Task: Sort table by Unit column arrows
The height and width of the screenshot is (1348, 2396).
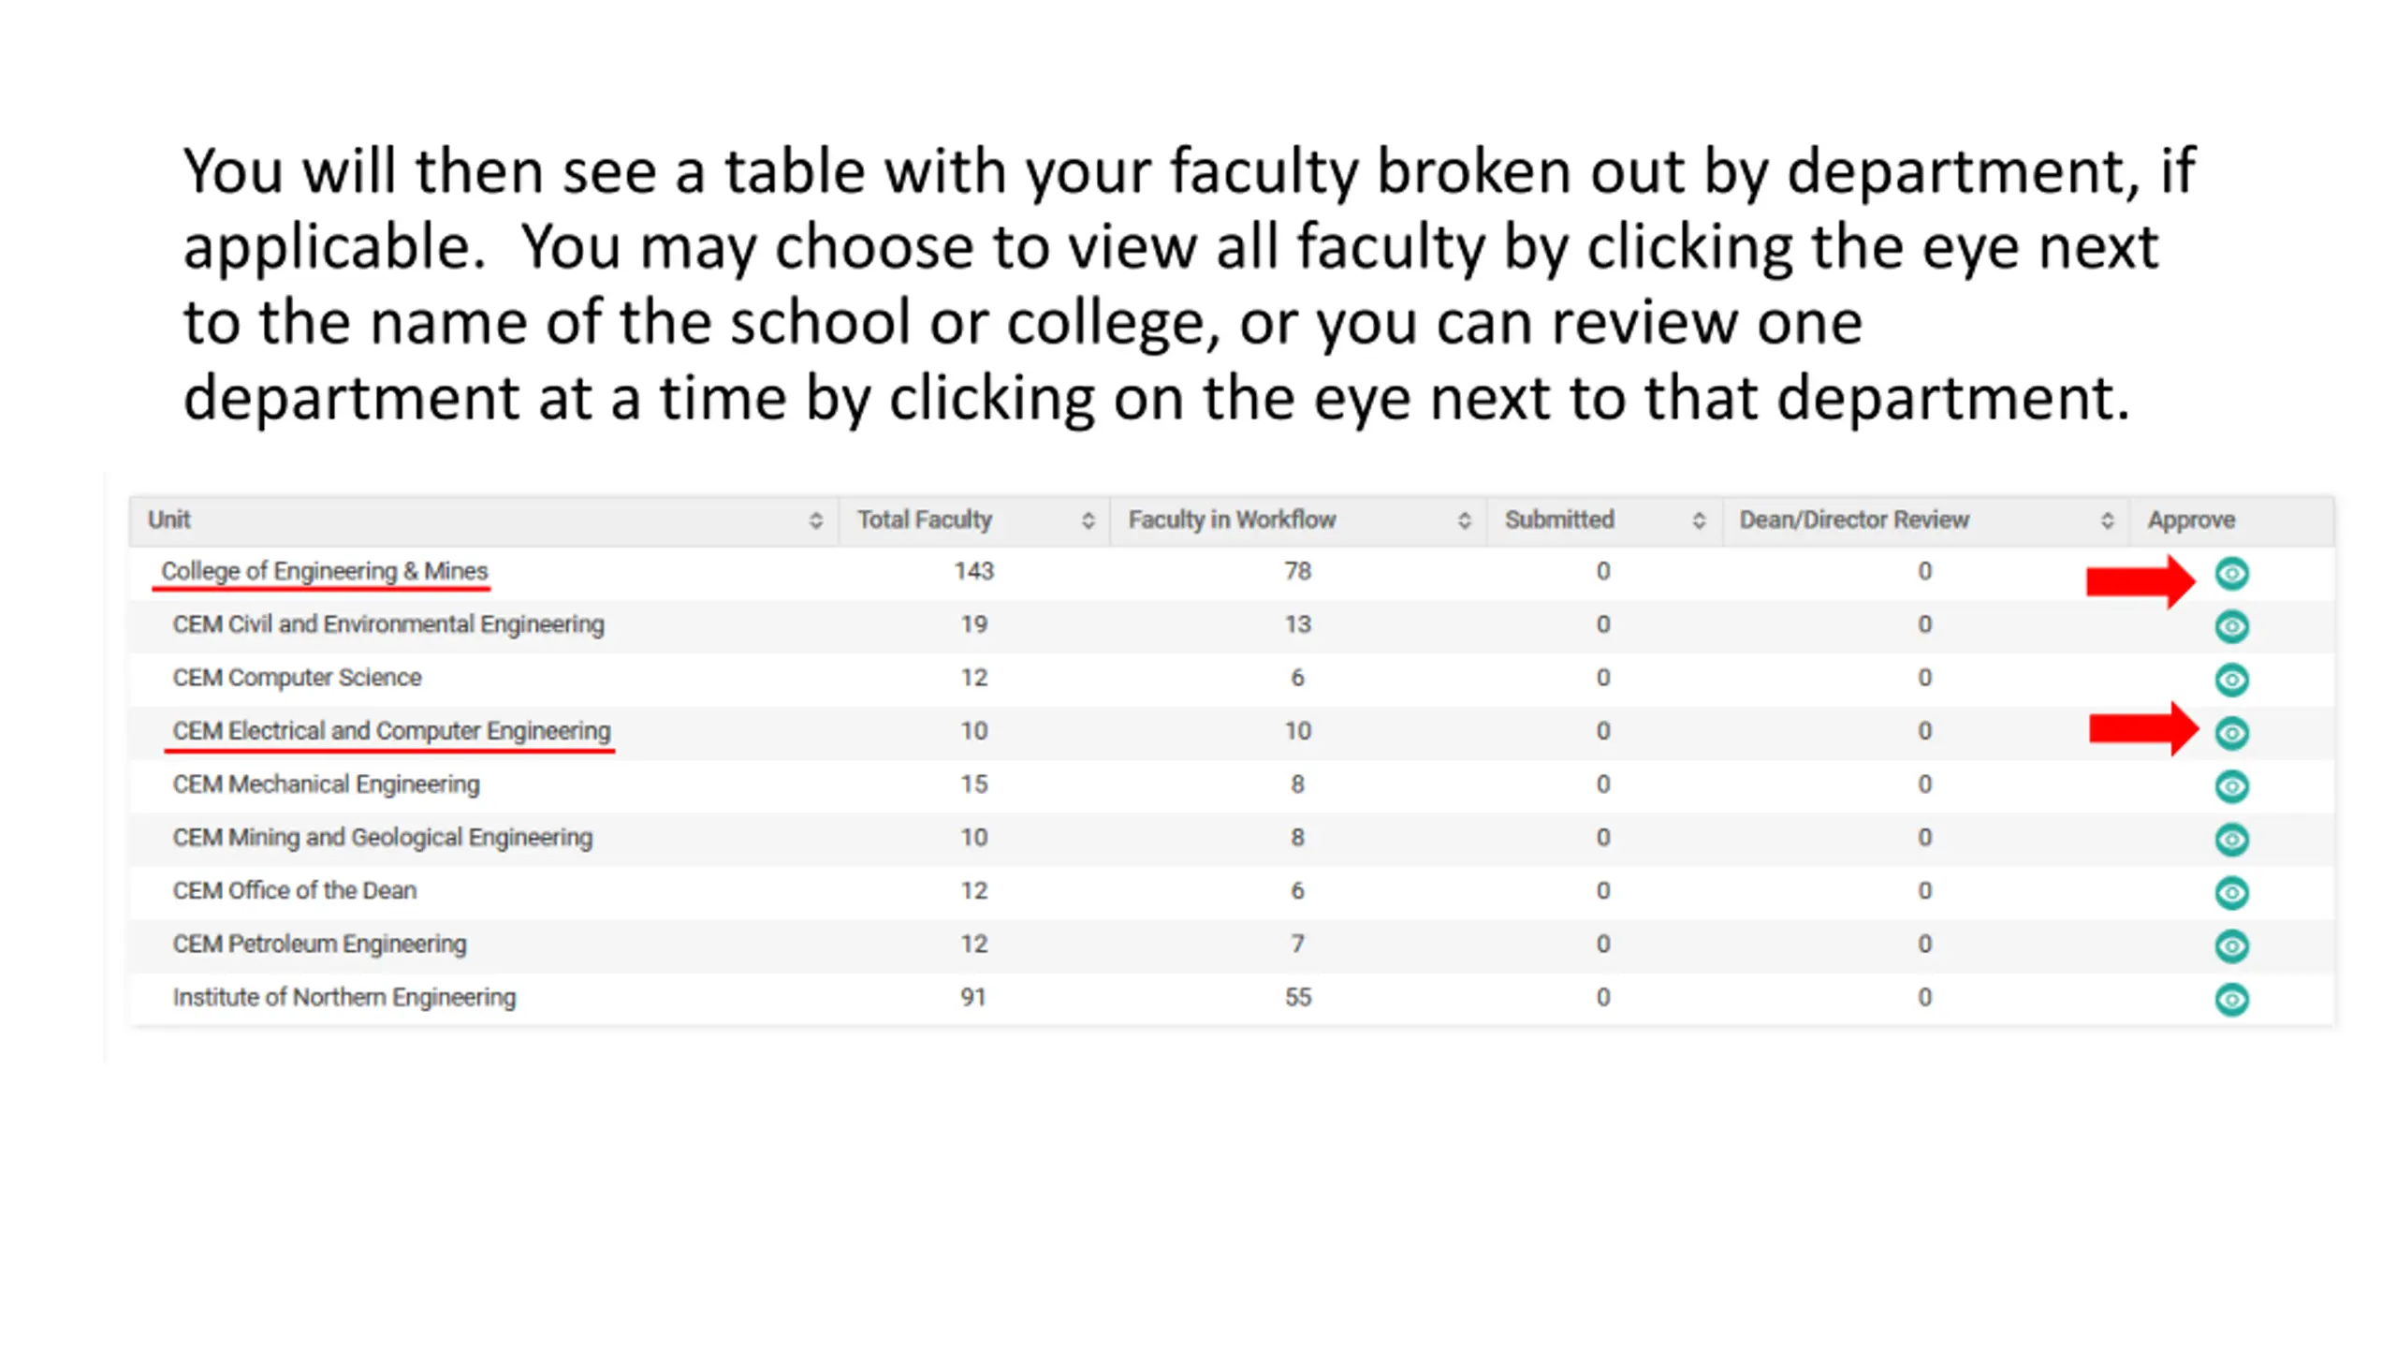Action: click(815, 520)
